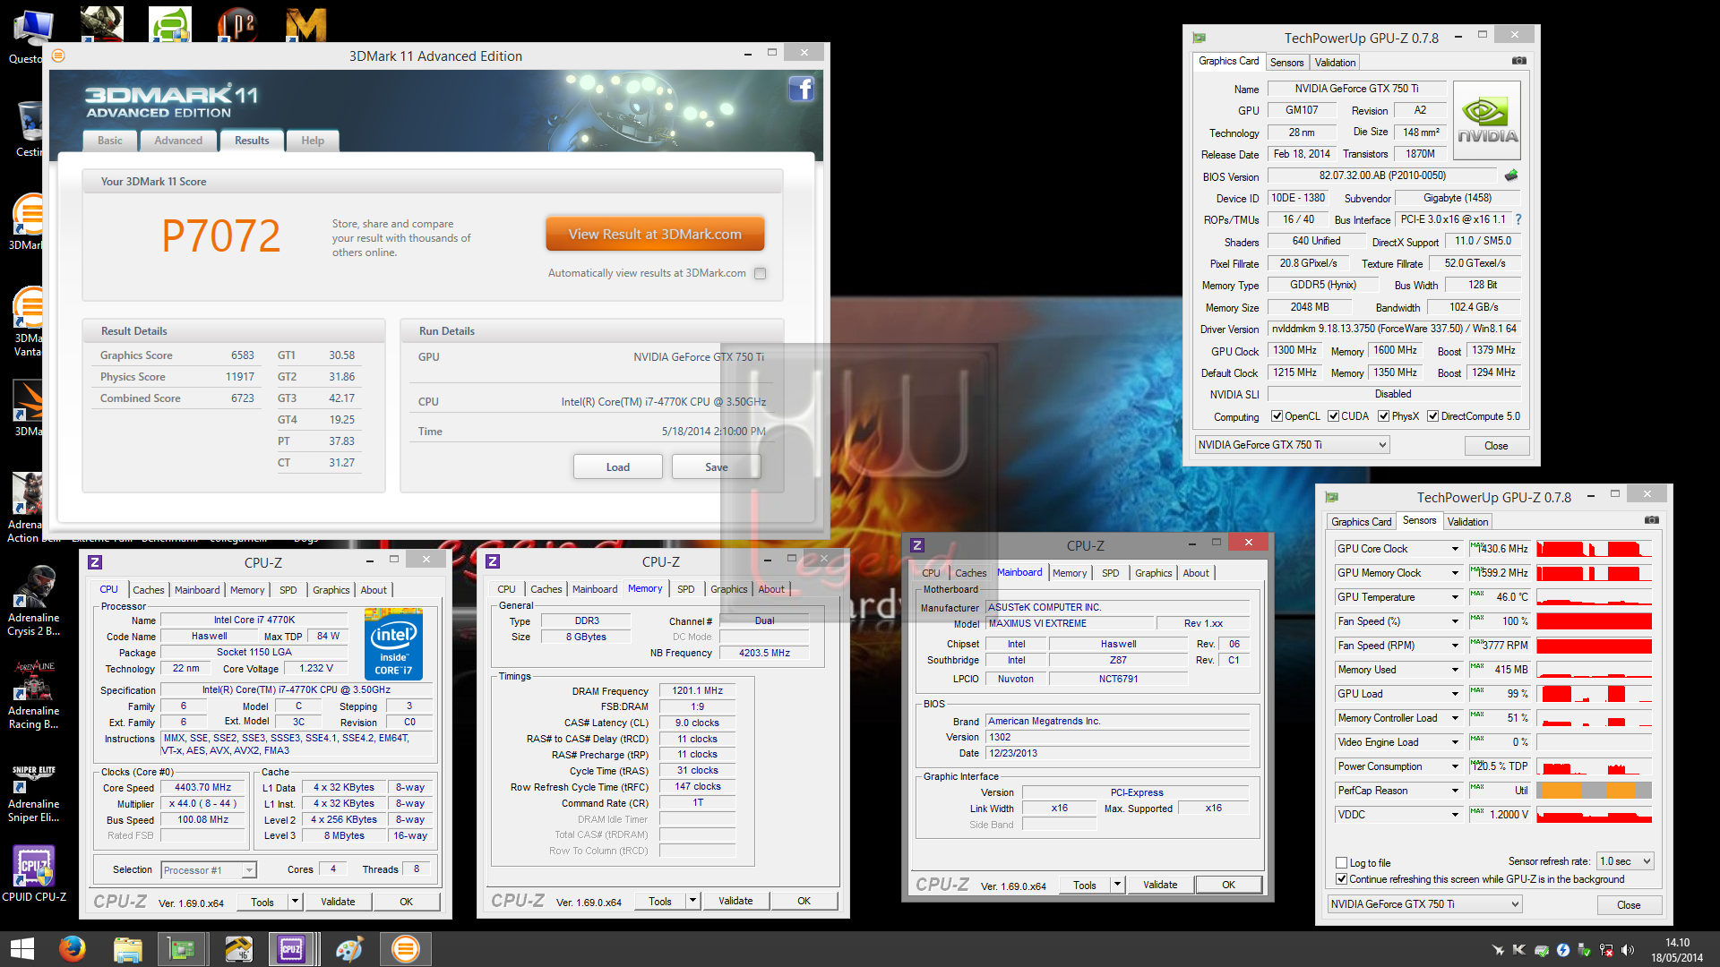The image size is (1720, 967).
Task: Expand the Fan Speed (RPM) sensor dropdown
Action: [x=1455, y=646]
